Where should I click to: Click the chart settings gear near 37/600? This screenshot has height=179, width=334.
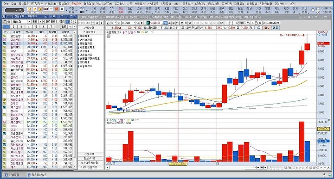pos(260,23)
